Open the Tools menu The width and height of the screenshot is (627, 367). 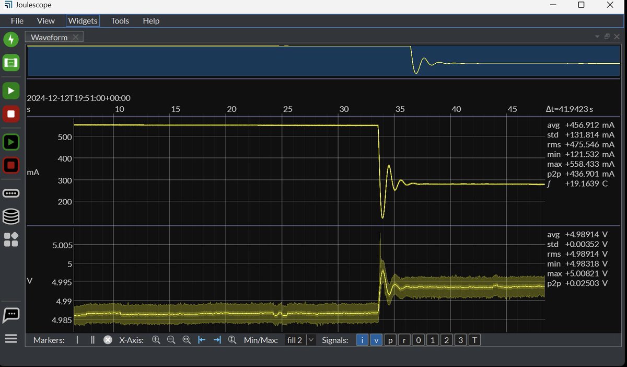pos(120,21)
